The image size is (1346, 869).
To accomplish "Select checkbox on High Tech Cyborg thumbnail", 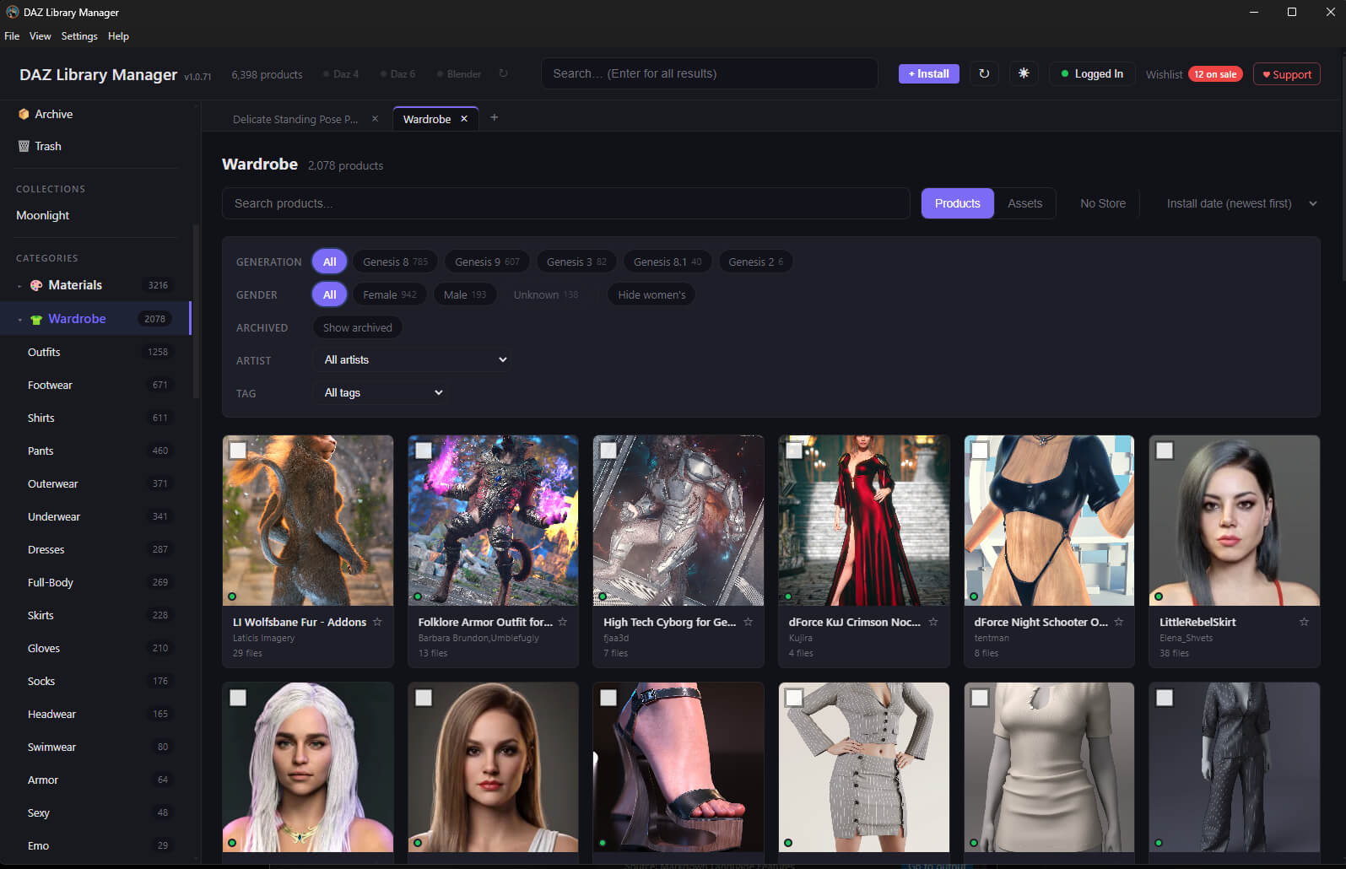I will [x=608, y=451].
